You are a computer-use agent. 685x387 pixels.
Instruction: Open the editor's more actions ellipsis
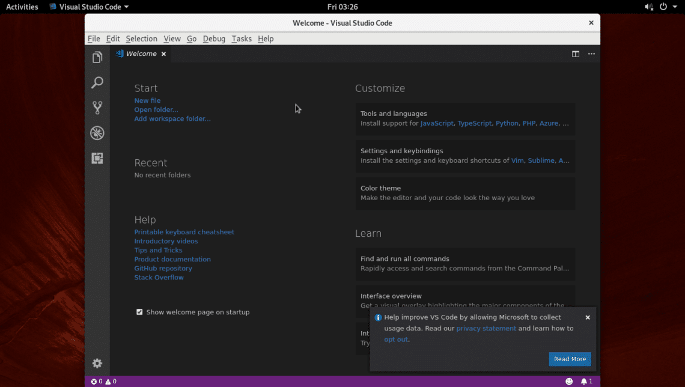point(591,54)
